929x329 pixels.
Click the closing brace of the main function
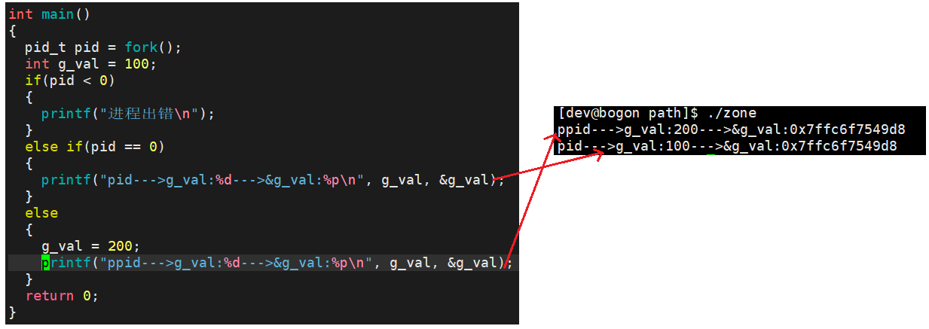12,312
